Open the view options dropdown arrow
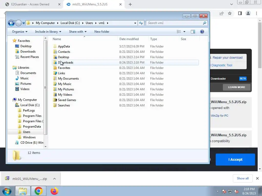The width and height of the screenshot is (262, 196). (x=184, y=32)
